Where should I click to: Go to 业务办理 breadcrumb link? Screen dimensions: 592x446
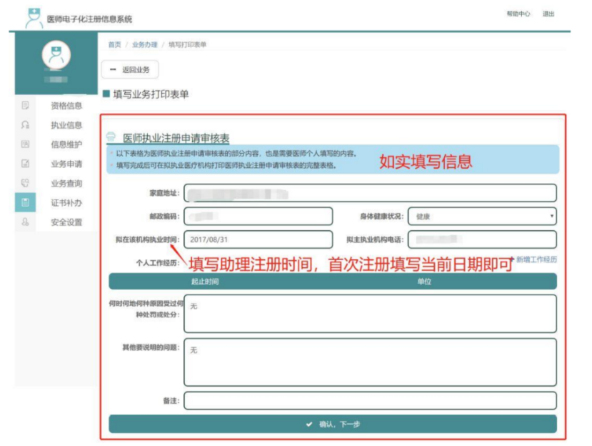[144, 44]
